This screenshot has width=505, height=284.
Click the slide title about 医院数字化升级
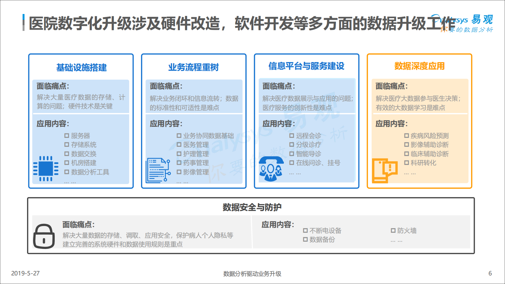242,23
